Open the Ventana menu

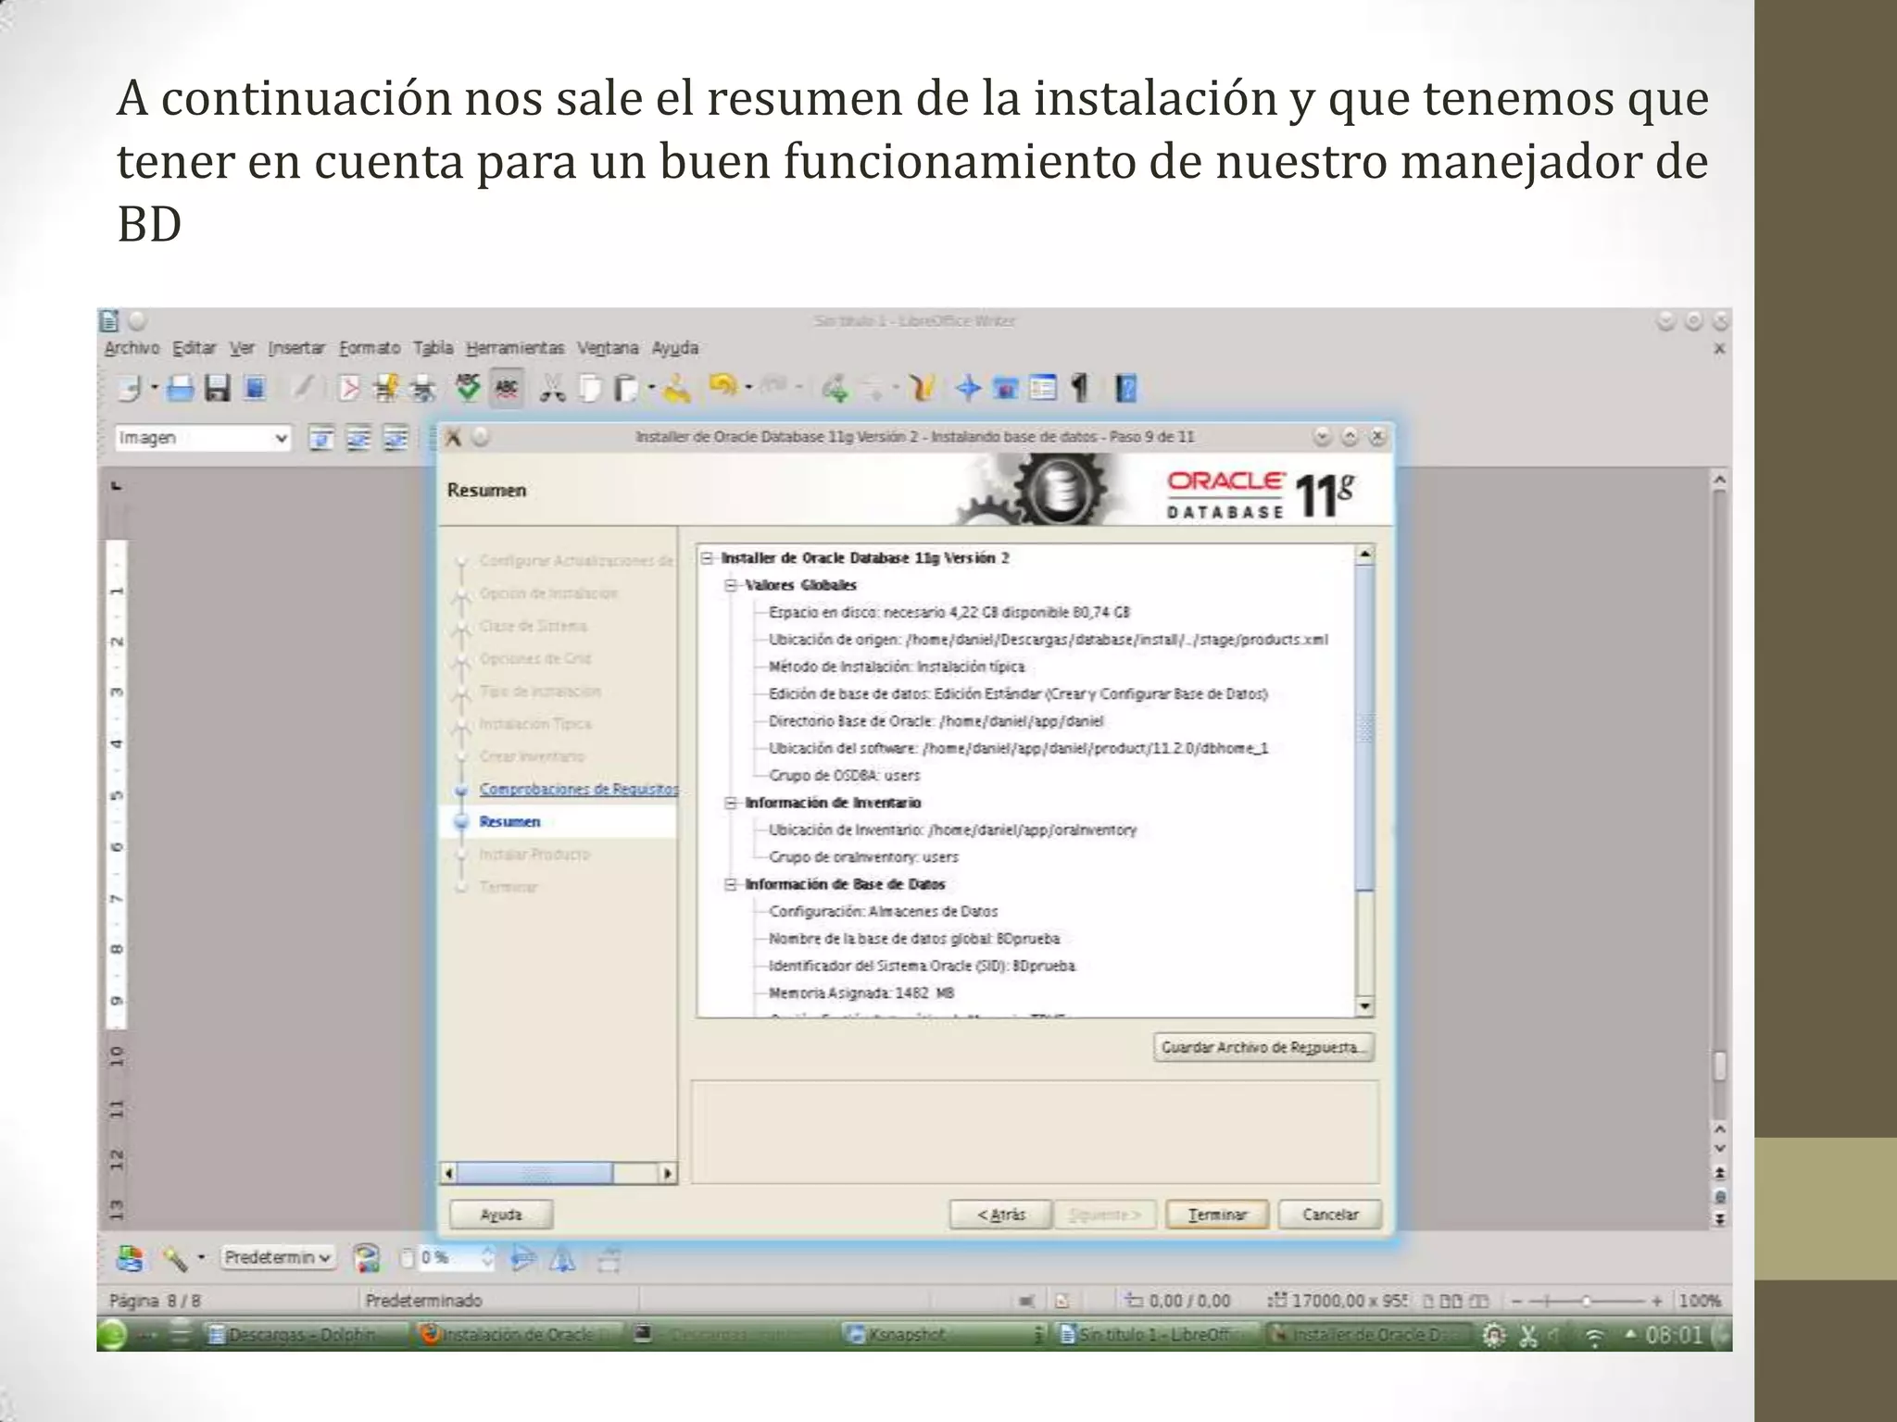pyautogui.click(x=608, y=348)
